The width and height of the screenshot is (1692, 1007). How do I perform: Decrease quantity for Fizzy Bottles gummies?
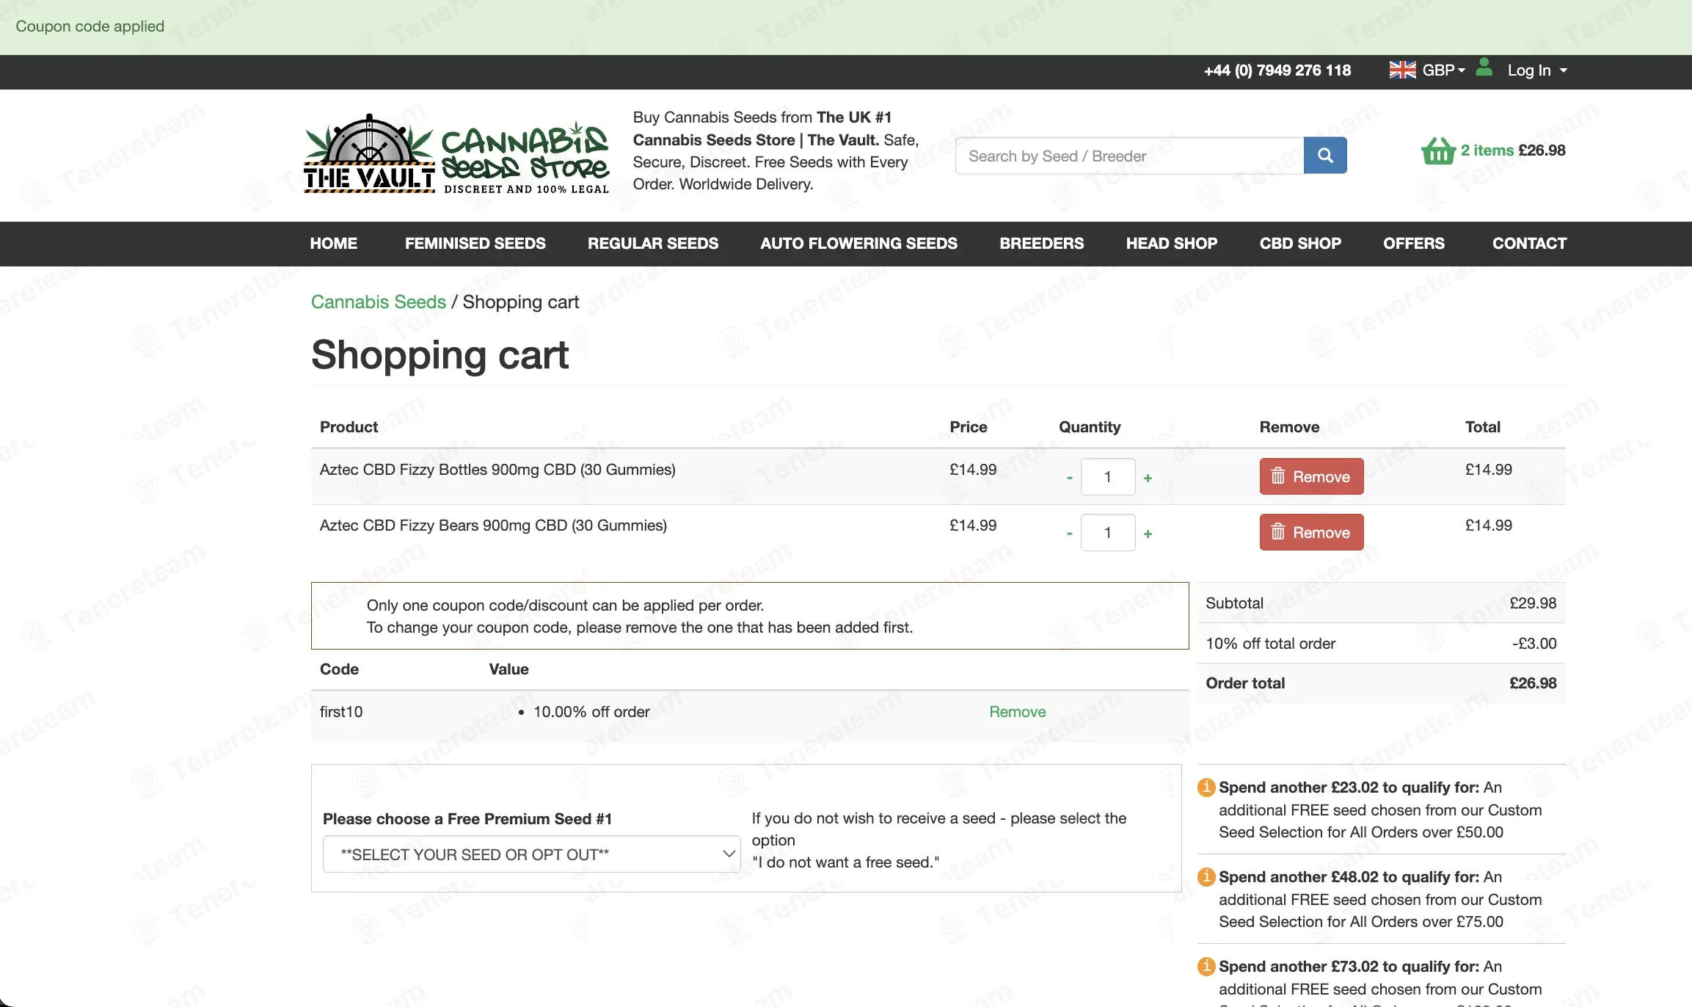(x=1070, y=478)
